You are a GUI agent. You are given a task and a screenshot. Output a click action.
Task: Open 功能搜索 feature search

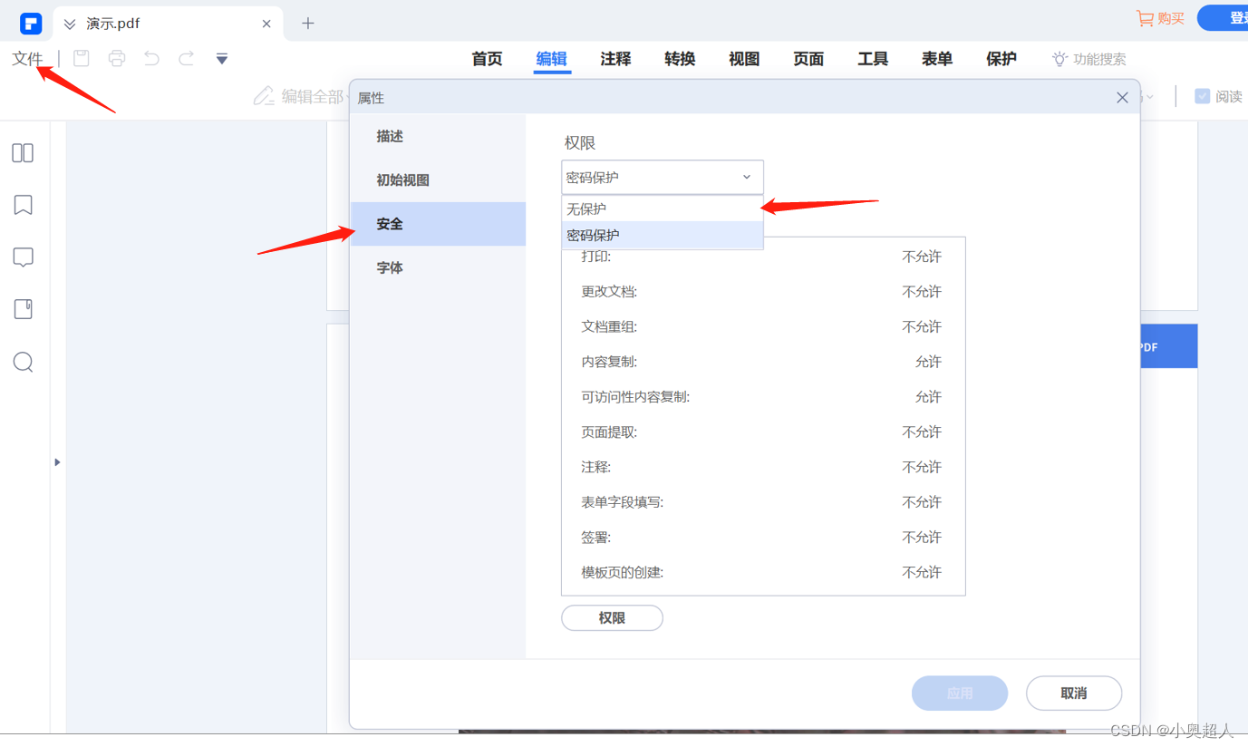tap(1088, 59)
